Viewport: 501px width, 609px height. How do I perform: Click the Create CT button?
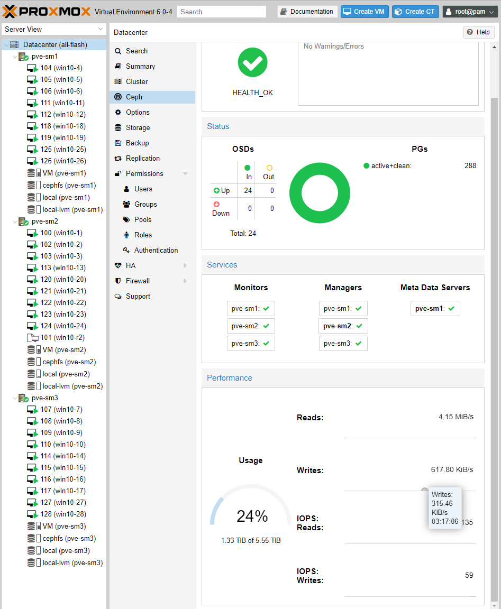tap(415, 12)
